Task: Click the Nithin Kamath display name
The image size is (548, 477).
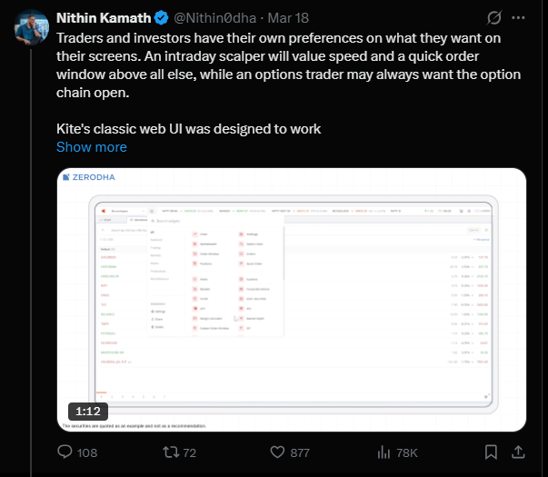Action: (x=105, y=17)
